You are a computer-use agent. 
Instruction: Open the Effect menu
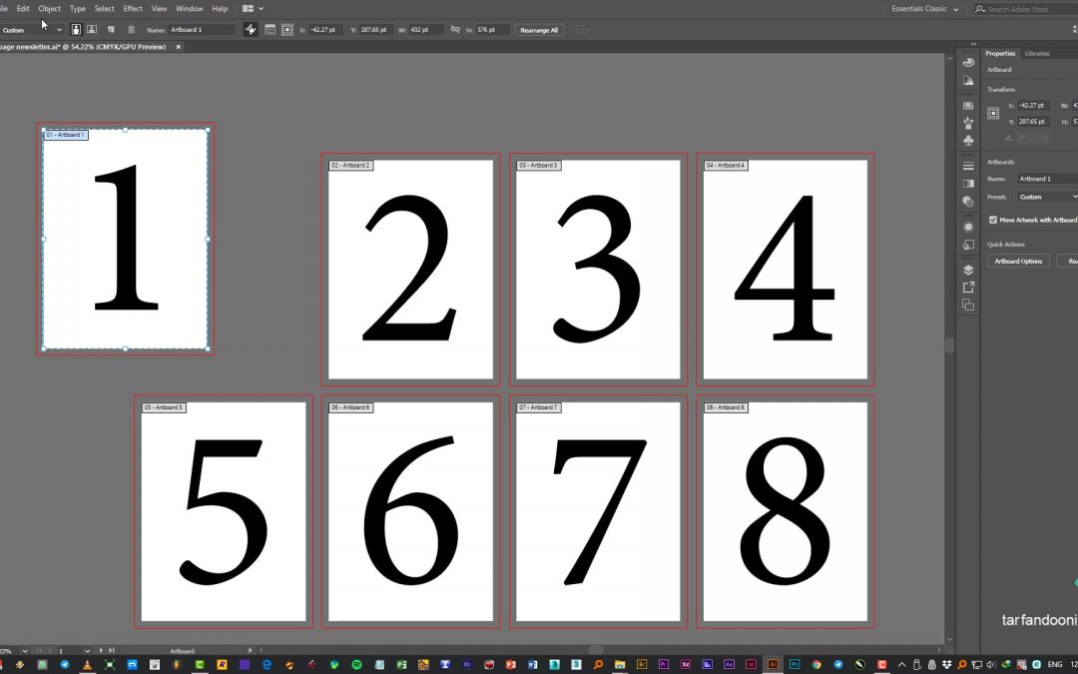tap(133, 9)
